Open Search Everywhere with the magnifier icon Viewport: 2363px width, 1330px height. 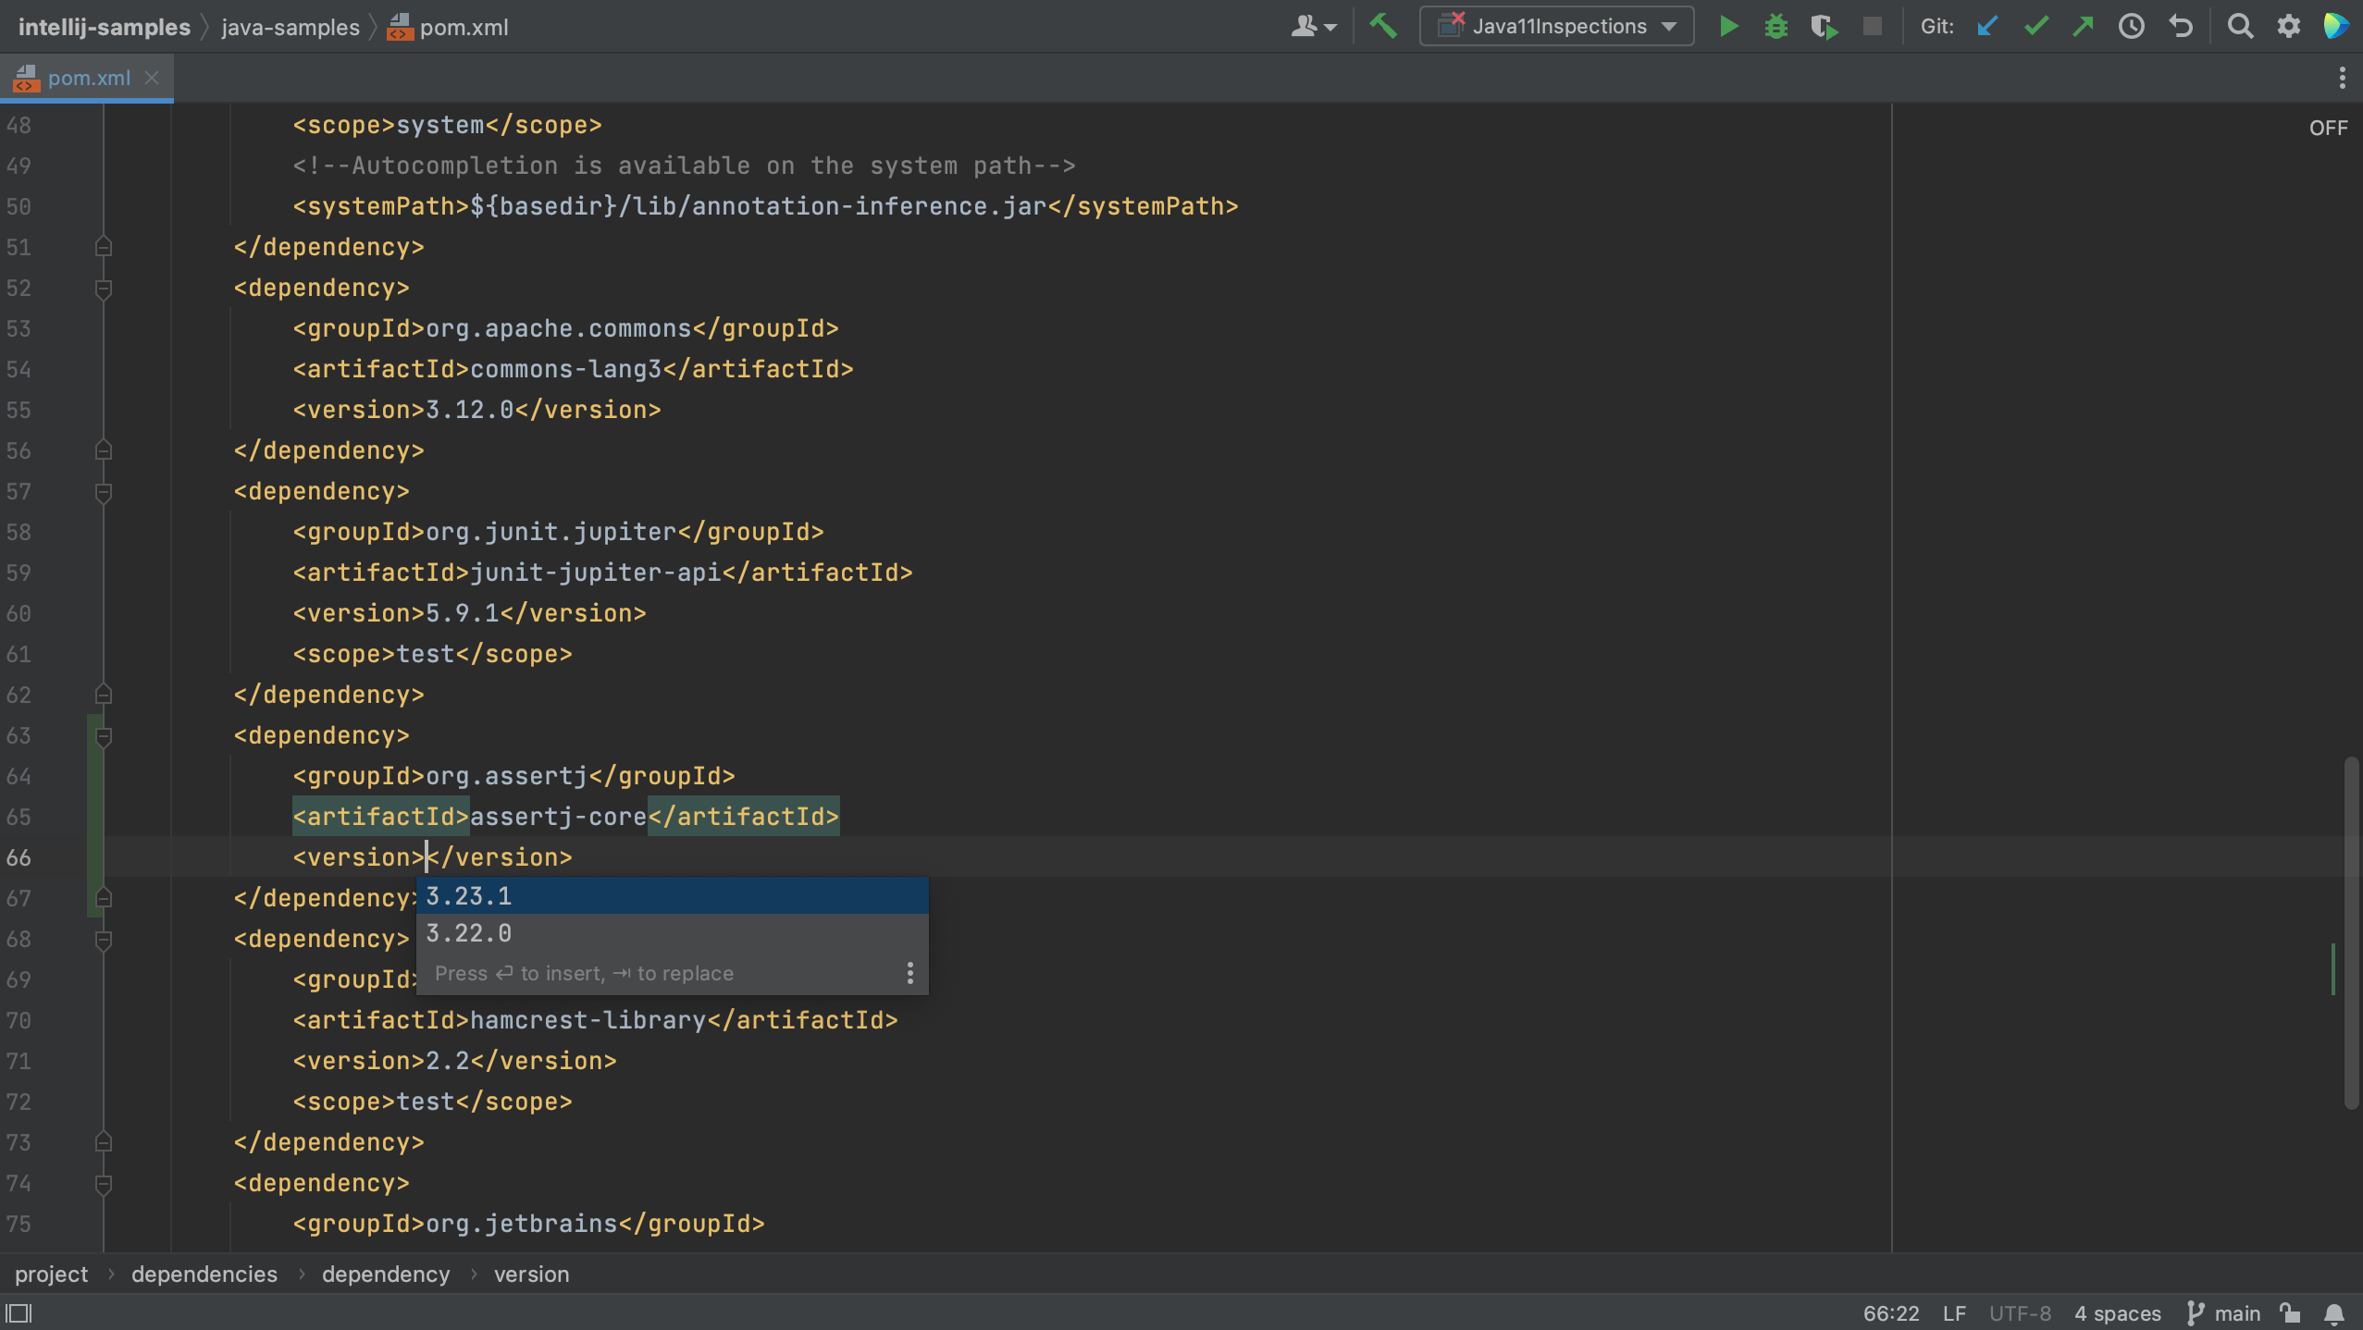tap(2240, 26)
